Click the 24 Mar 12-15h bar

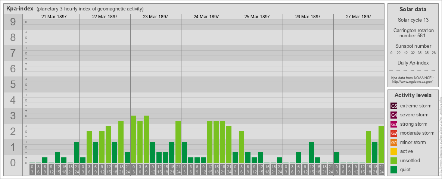[x=210, y=142]
